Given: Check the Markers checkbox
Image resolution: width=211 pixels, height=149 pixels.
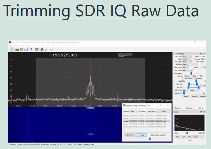Looking at the screenshot, I should click(x=194, y=78).
